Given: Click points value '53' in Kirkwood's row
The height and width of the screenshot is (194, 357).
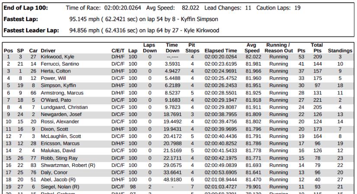Looking at the screenshot, I should (x=302, y=57).
